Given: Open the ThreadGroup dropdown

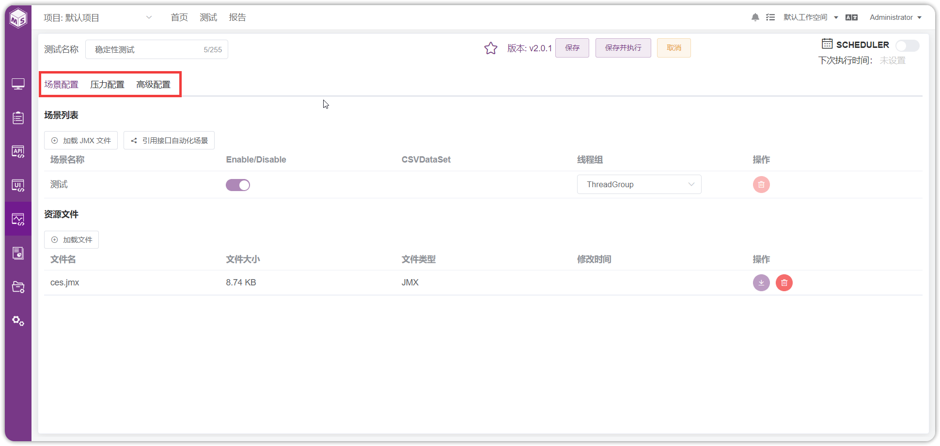Looking at the screenshot, I should pyautogui.click(x=639, y=184).
